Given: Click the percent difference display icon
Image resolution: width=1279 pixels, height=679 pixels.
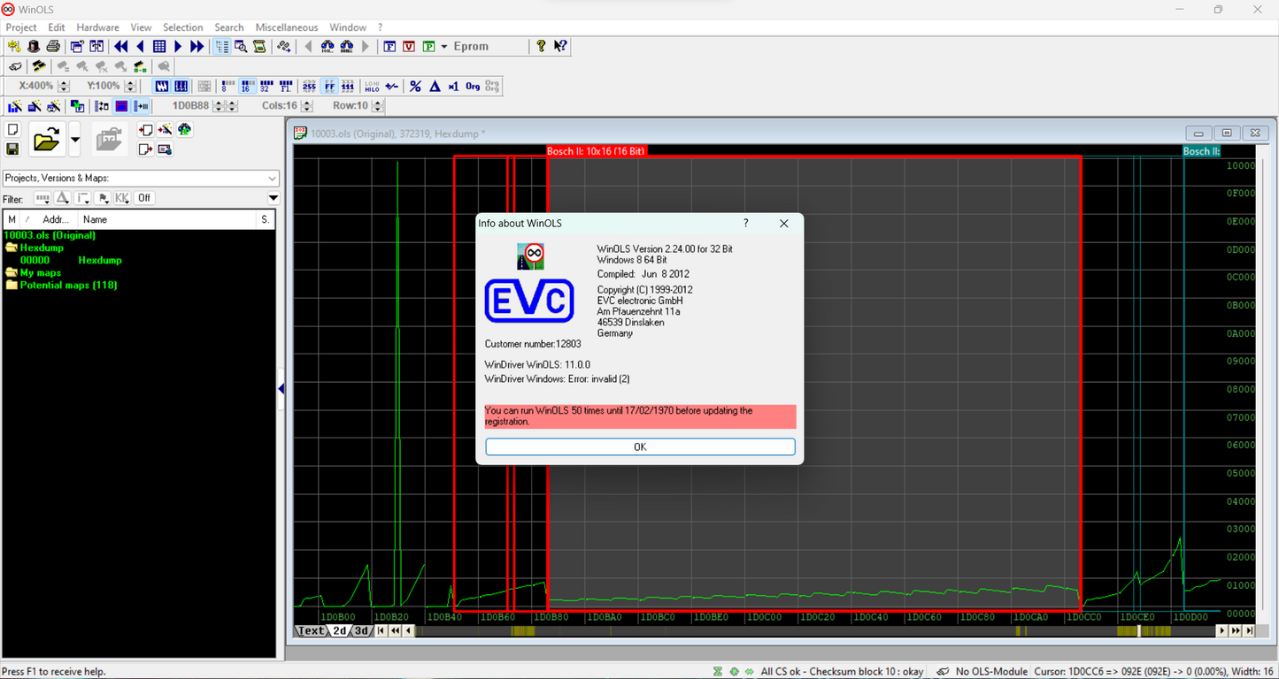Looking at the screenshot, I should click(x=415, y=86).
